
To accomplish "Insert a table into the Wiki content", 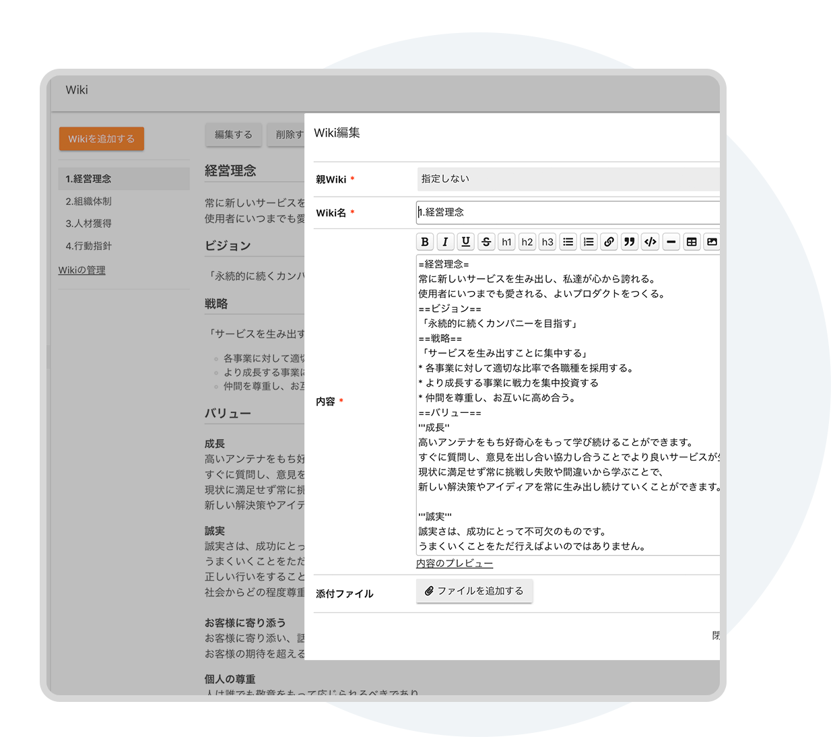I will coord(692,241).
